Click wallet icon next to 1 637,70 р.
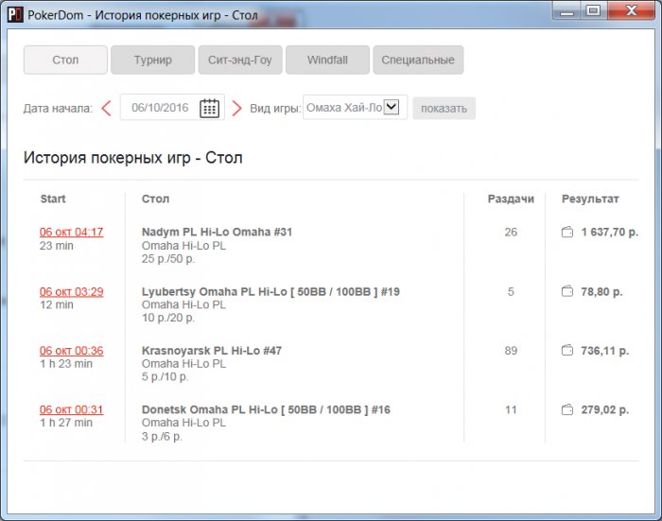The width and height of the screenshot is (662, 521). [x=567, y=232]
